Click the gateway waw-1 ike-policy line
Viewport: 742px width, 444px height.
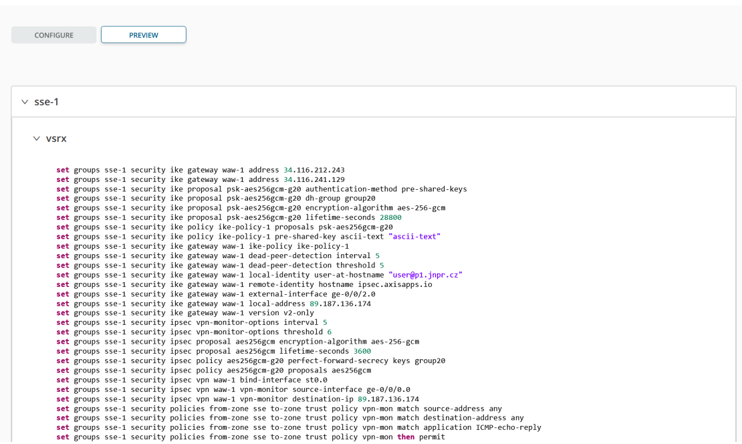203,246
